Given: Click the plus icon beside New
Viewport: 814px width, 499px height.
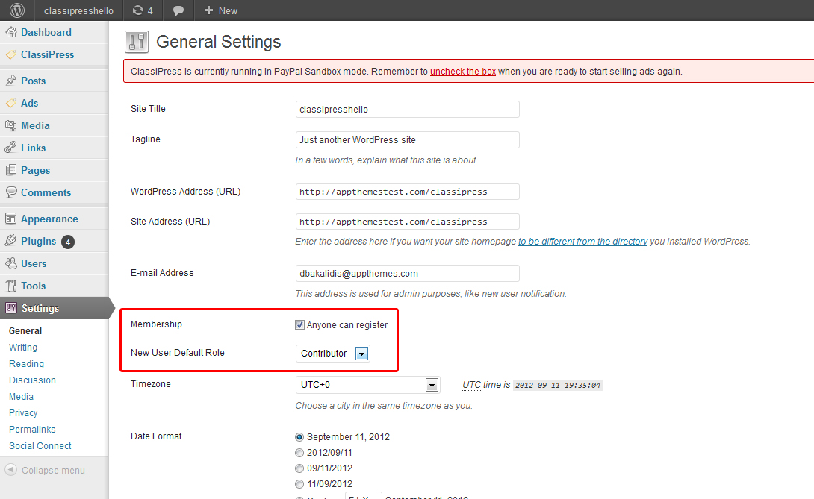Looking at the screenshot, I should (208, 10).
